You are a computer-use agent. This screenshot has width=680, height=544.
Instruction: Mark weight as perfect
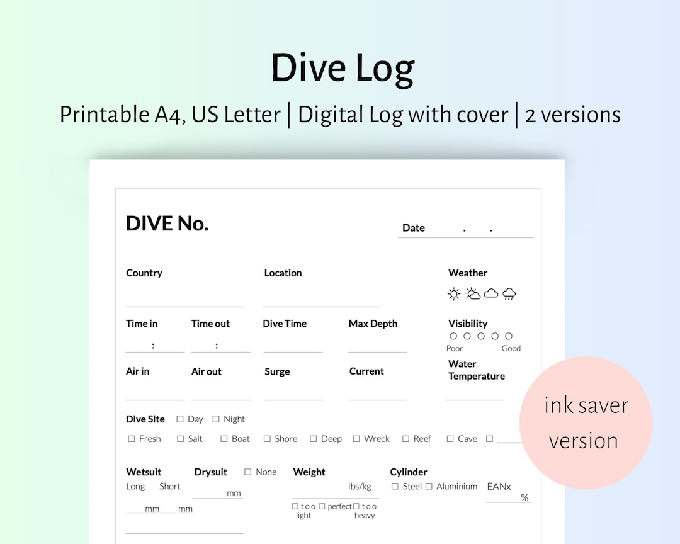320,506
